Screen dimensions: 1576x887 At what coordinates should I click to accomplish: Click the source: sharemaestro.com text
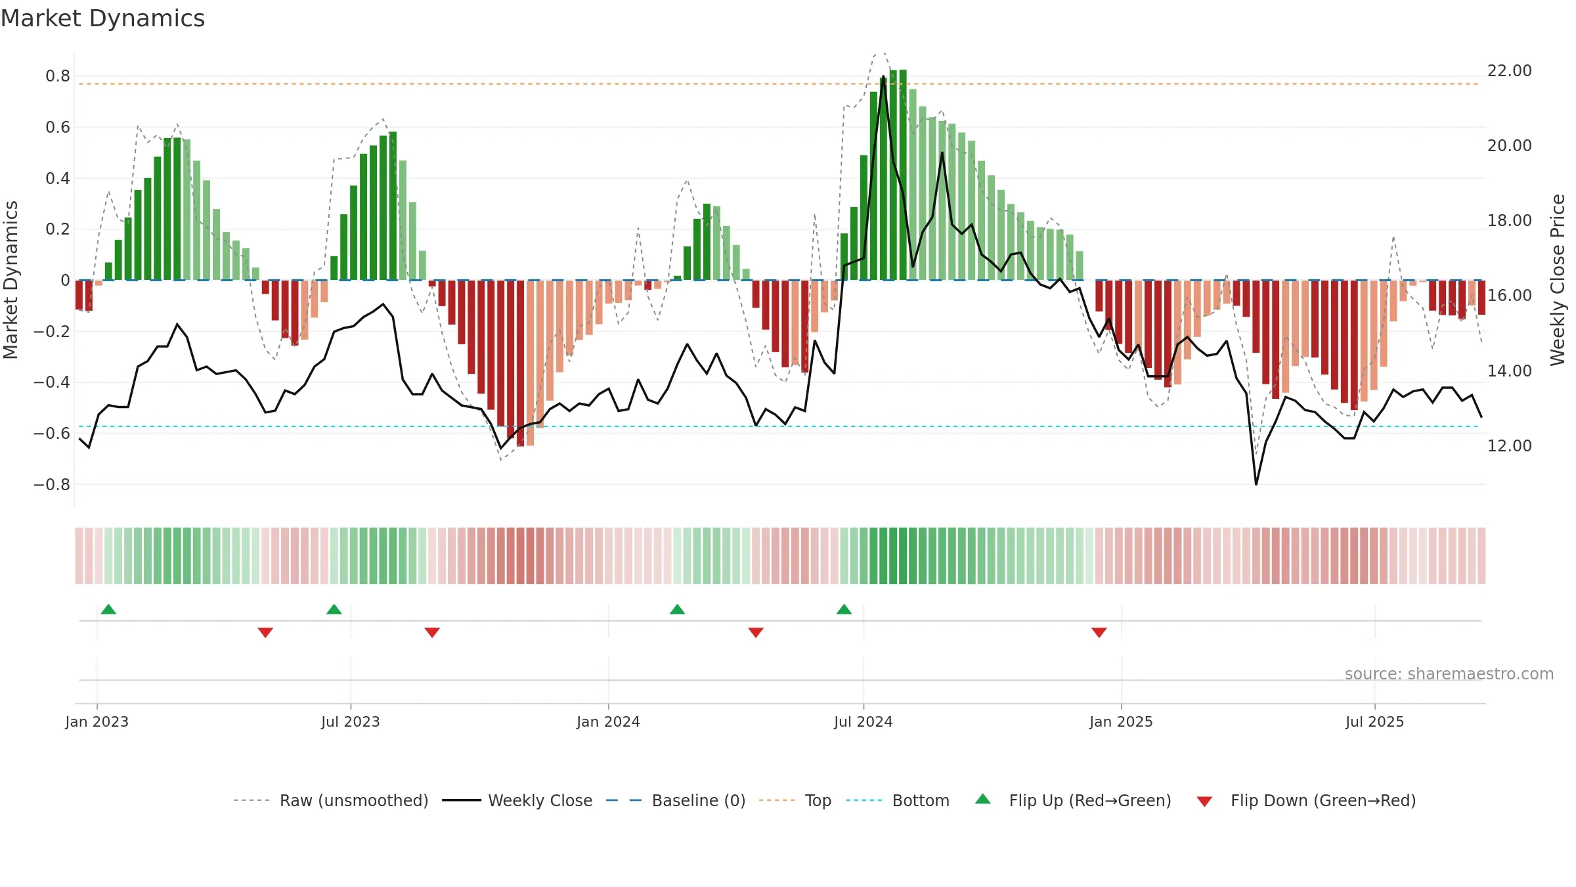click(1449, 673)
